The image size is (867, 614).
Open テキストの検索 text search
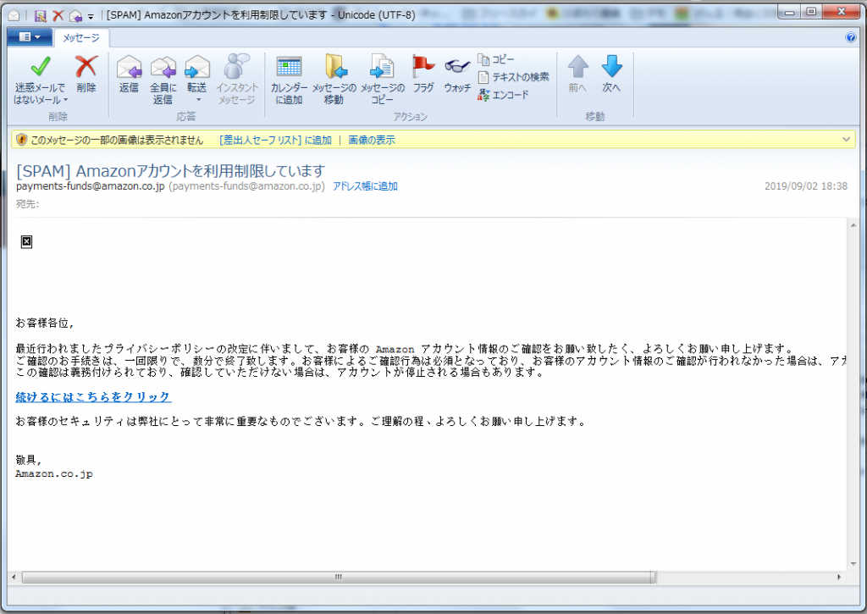pyautogui.click(x=514, y=77)
